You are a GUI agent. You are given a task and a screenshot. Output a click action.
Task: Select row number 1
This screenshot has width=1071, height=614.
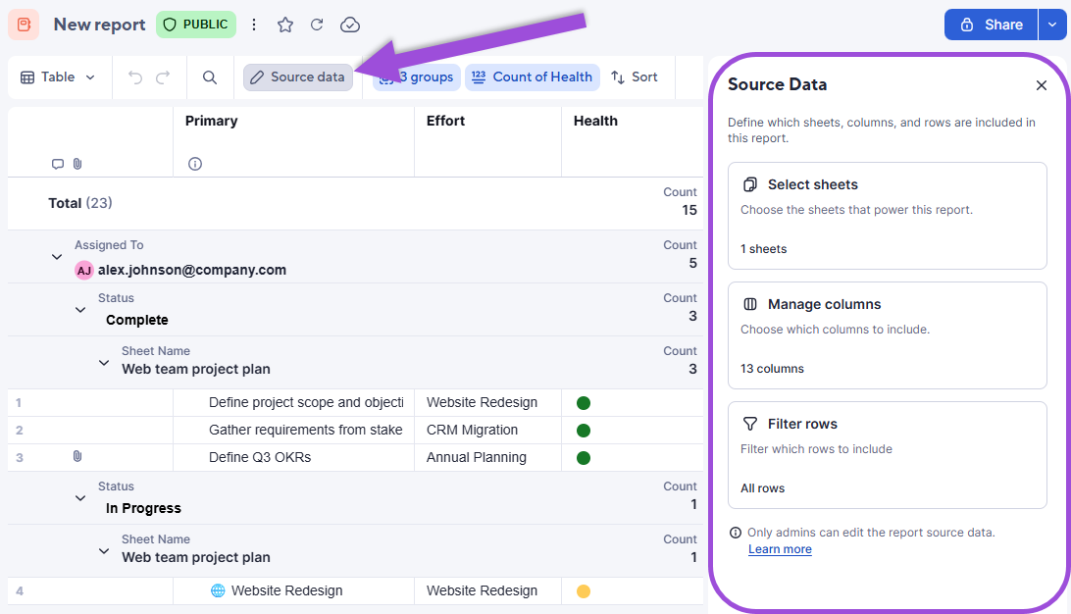[19, 403]
